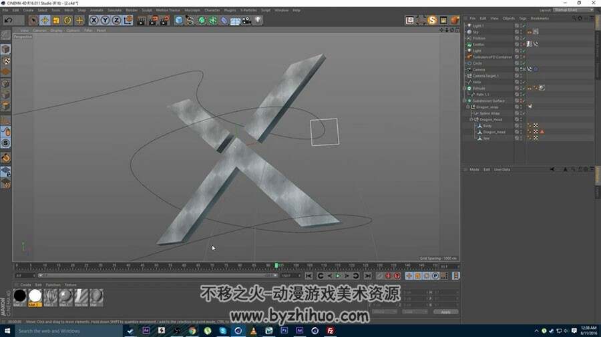Viewport: 601px width, 337px height.
Task: Open Photoshop from the taskbar
Action: click(x=284, y=330)
